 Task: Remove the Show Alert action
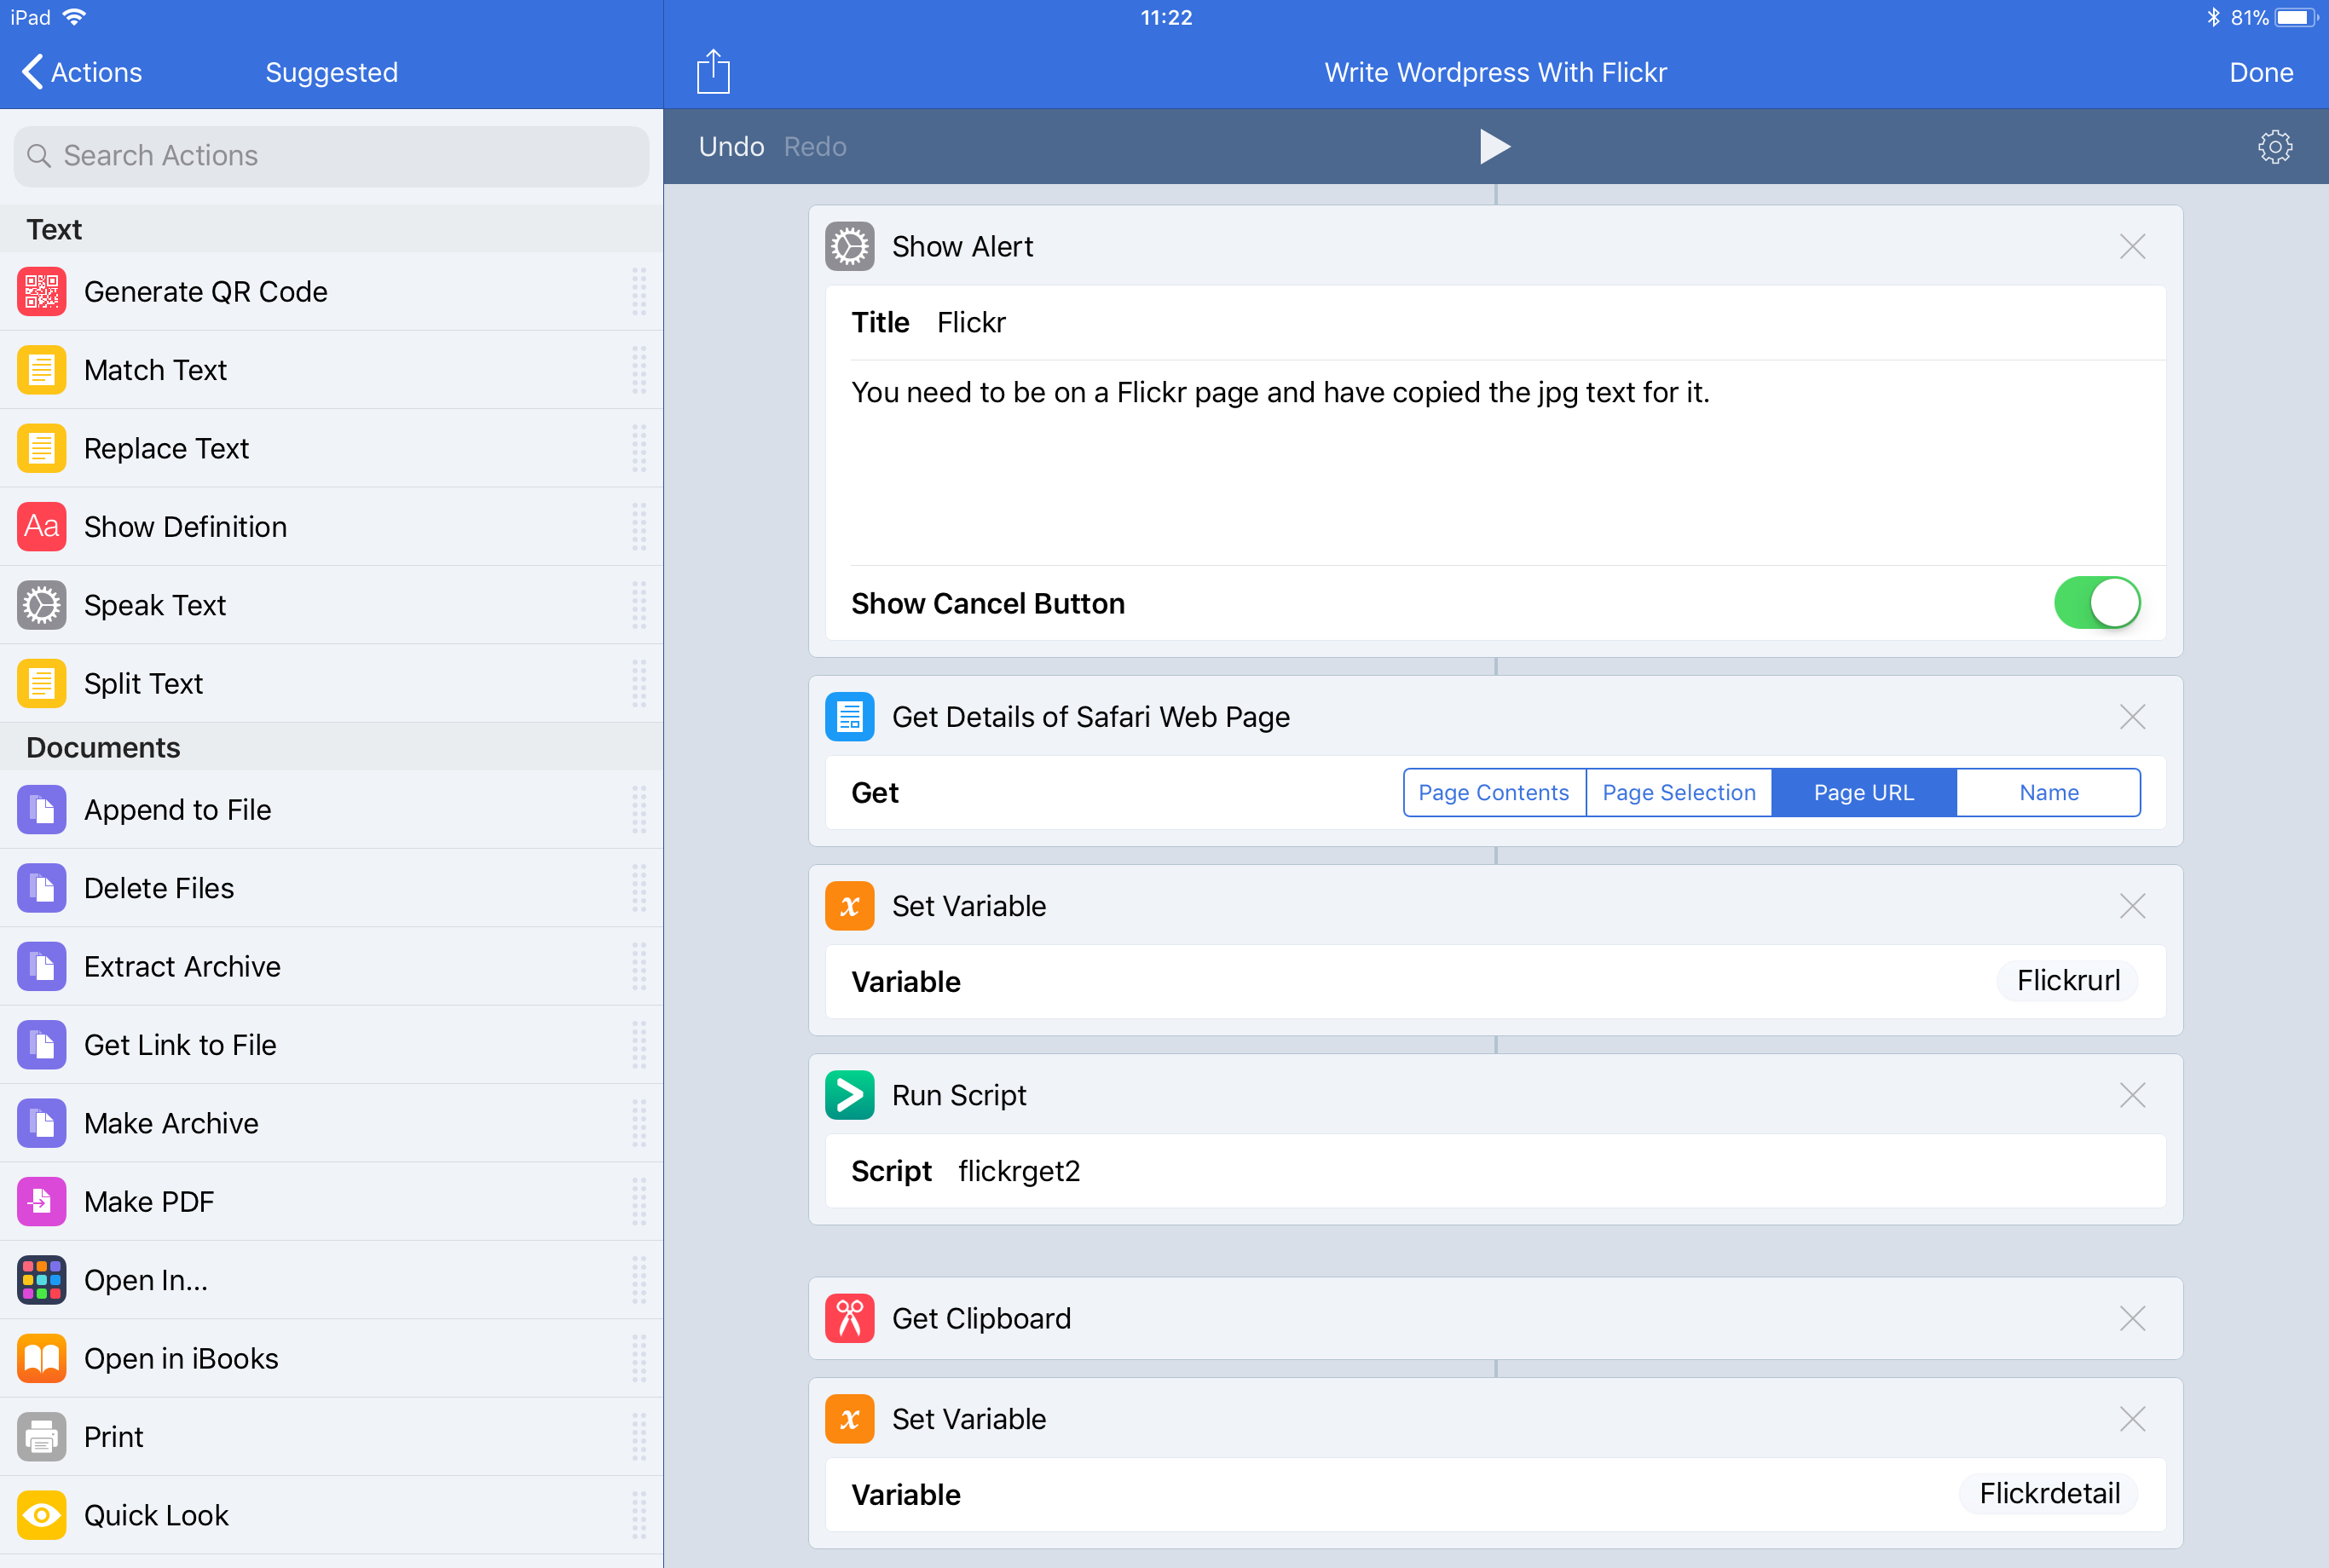(2132, 247)
